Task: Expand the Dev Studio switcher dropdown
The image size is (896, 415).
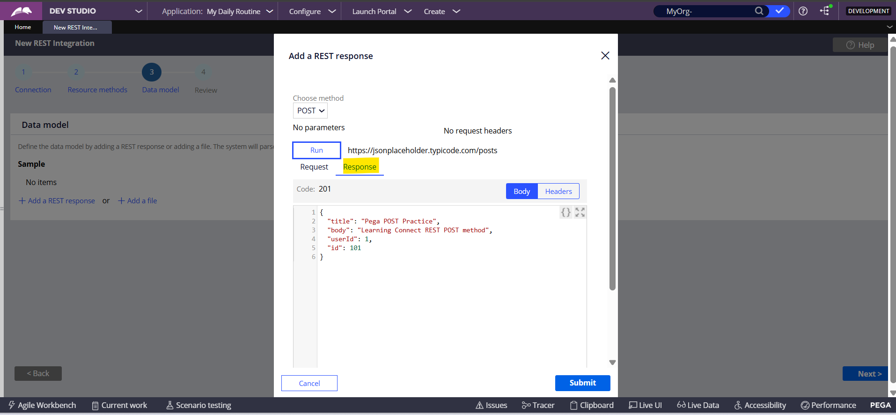Action: coord(139,11)
